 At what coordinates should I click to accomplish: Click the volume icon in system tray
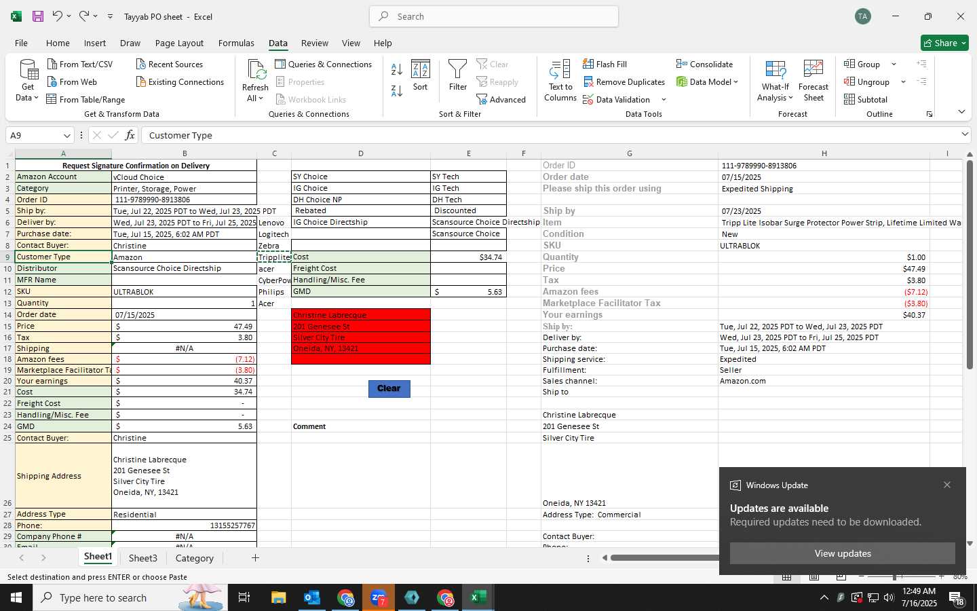[x=889, y=597]
